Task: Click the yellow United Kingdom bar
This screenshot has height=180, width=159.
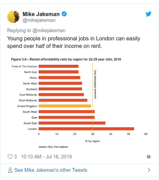Action: click(65, 106)
